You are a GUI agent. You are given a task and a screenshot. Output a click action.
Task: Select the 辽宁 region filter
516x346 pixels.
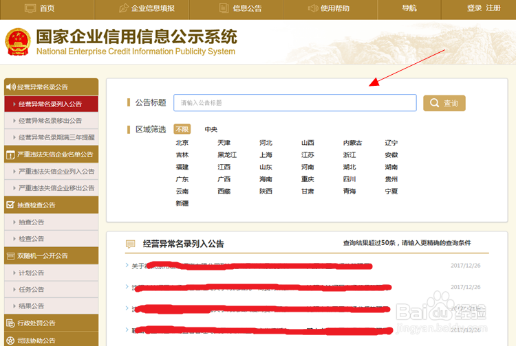point(391,143)
